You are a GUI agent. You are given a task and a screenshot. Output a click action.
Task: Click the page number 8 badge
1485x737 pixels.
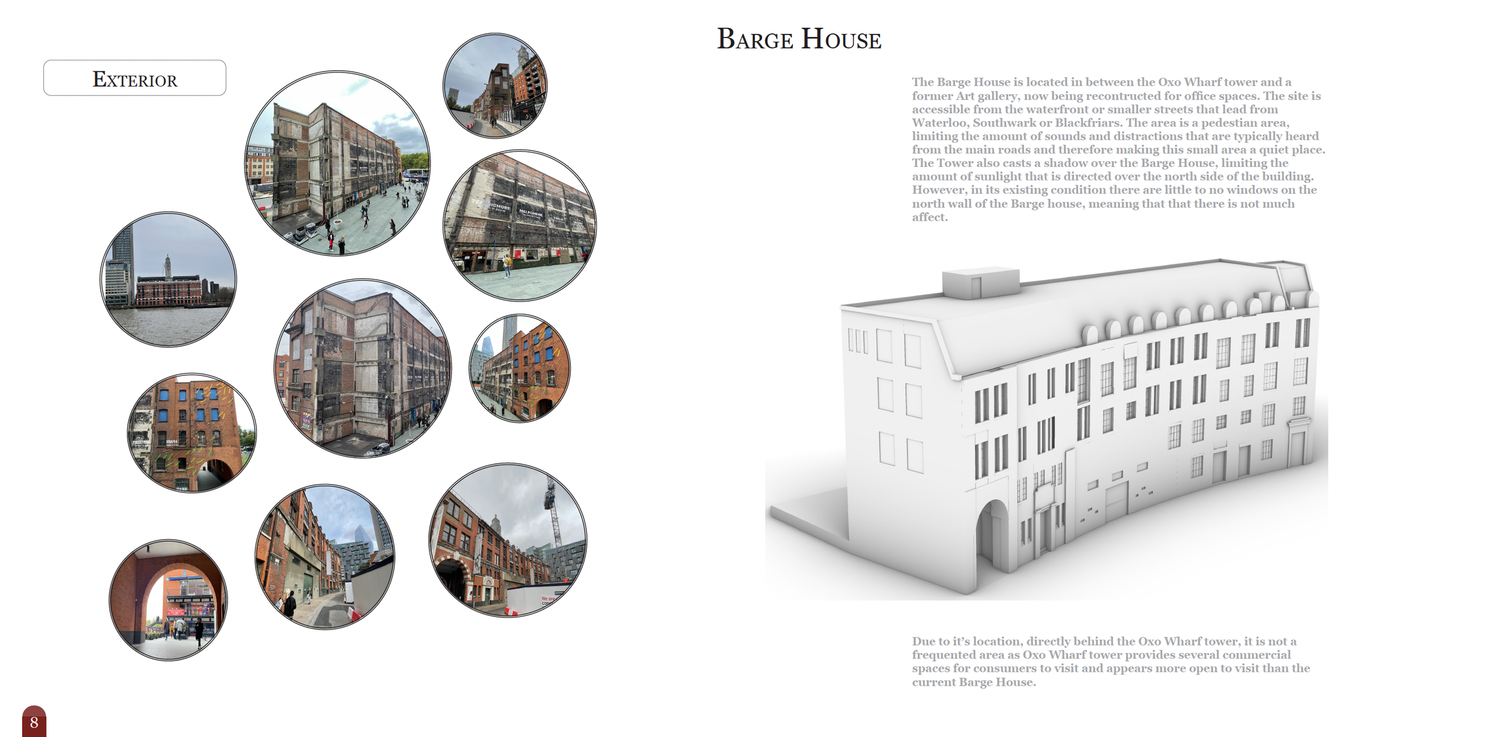pyautogui.click(x=34, y=722)
